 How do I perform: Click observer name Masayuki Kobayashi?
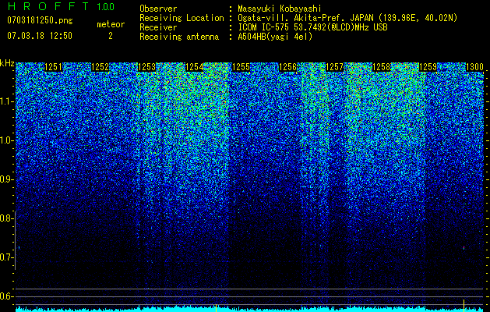tap(280, 9)
